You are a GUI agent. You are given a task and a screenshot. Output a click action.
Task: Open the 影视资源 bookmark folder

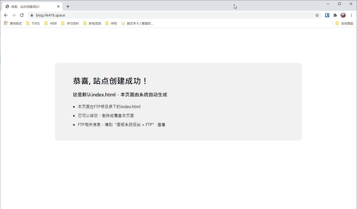(92, 23)
